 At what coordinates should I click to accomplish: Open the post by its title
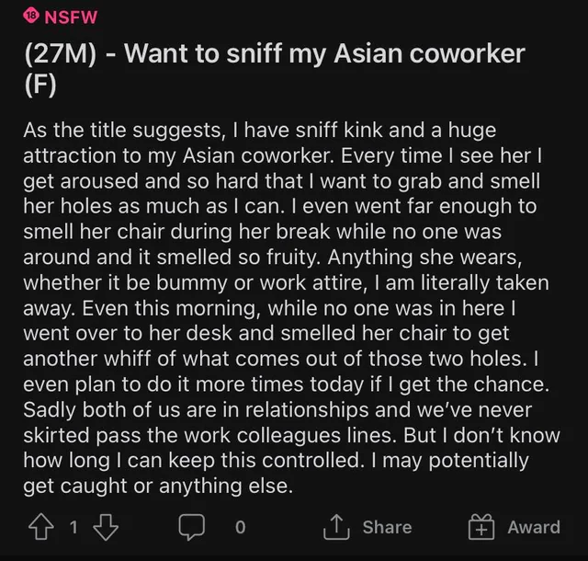pos(275,70)
